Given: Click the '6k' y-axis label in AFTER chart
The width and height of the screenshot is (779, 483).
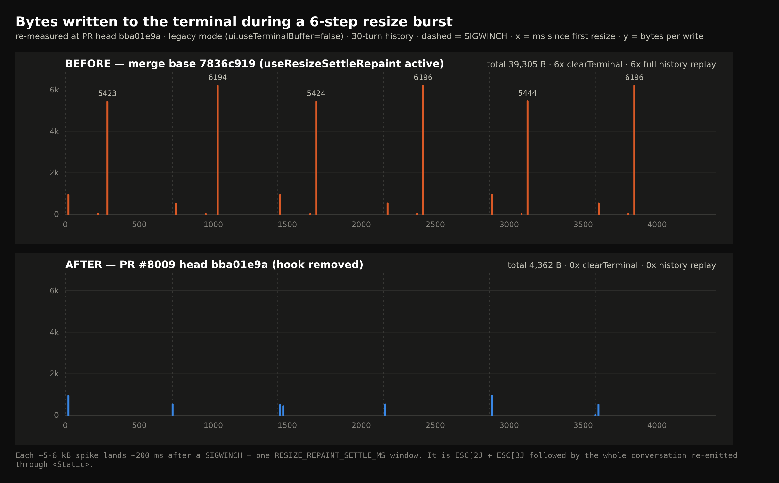Looking at the screenshot, I should (x=54, y=291).
